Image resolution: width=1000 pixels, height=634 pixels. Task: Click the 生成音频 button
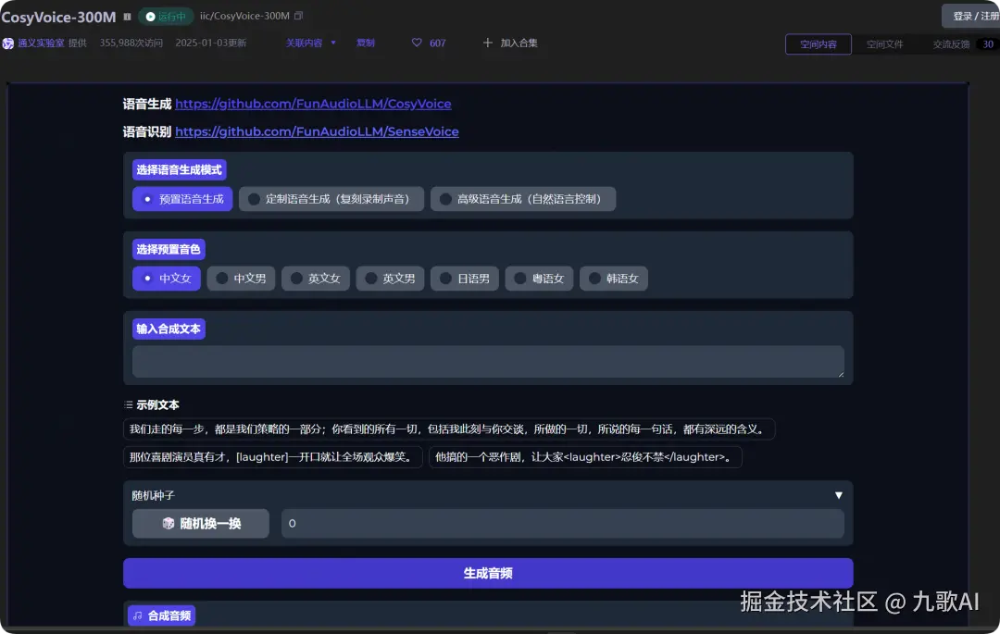pos(488,573)
